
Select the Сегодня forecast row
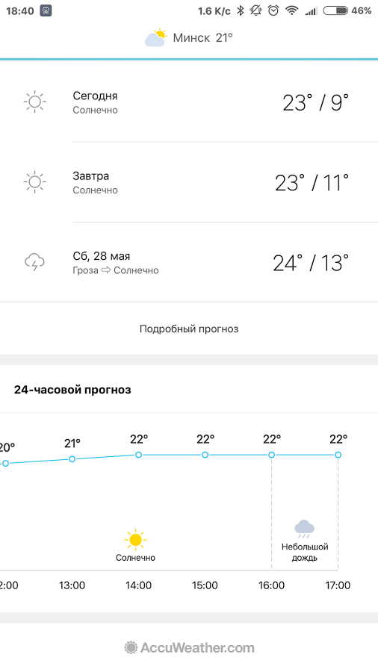(189, 102)
